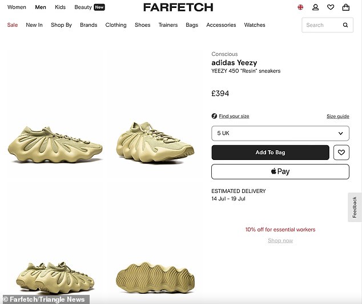View the sneaker sole image thumbnail

[x=155, y=278]
